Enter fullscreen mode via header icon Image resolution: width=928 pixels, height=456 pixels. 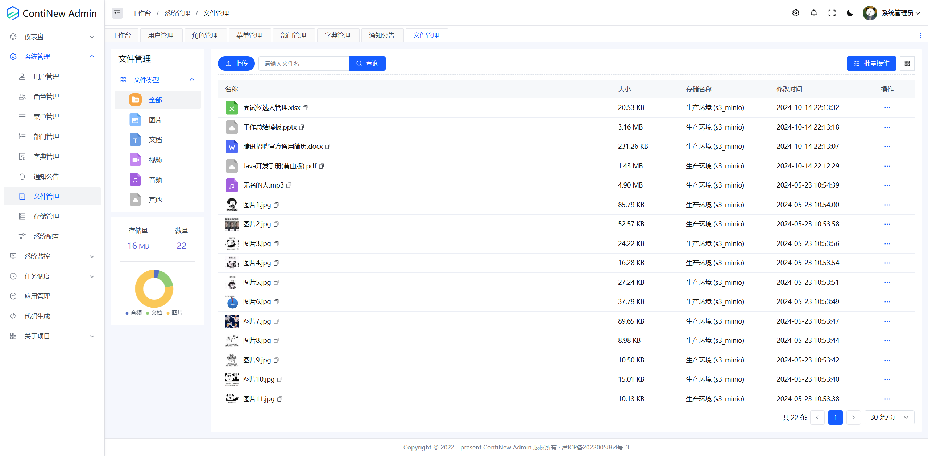(x=832, y=13)
